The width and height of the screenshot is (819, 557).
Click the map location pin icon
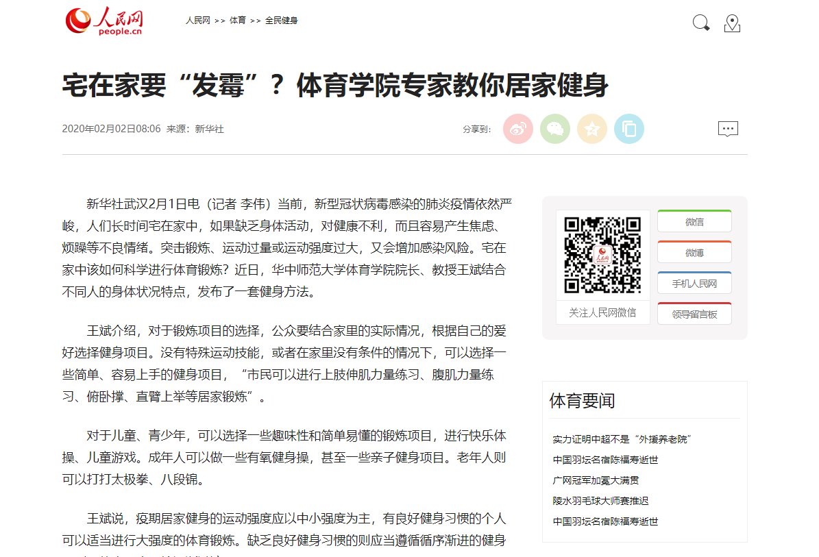click(732, 23)
